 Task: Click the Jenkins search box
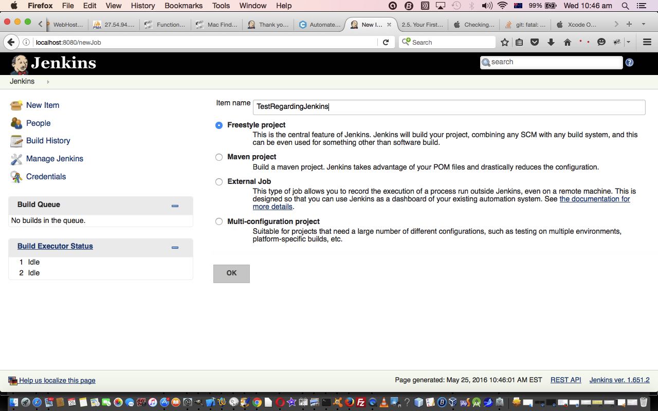pos(551,62)
